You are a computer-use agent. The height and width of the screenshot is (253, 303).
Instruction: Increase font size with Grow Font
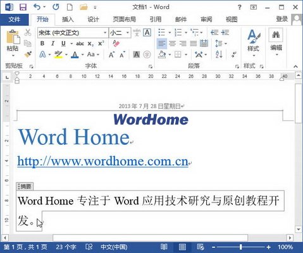tap(112, 54)
